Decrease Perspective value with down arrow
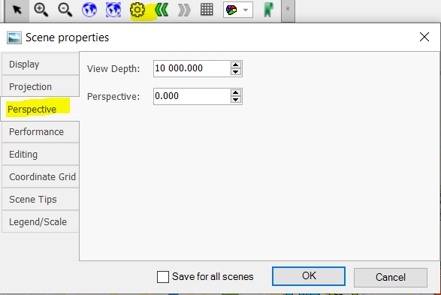This screenshot has width=441, height=295. point(236,100)
